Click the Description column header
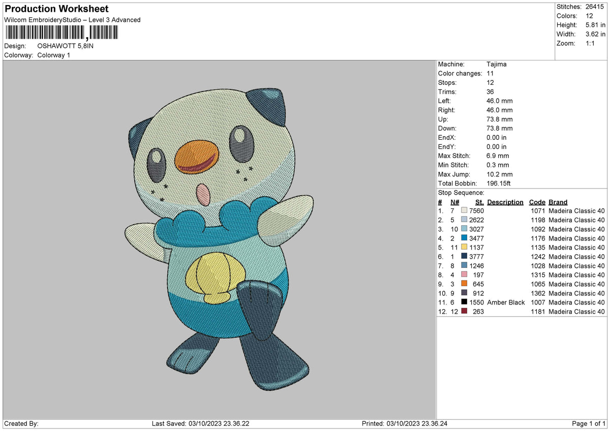 (505, 202)
